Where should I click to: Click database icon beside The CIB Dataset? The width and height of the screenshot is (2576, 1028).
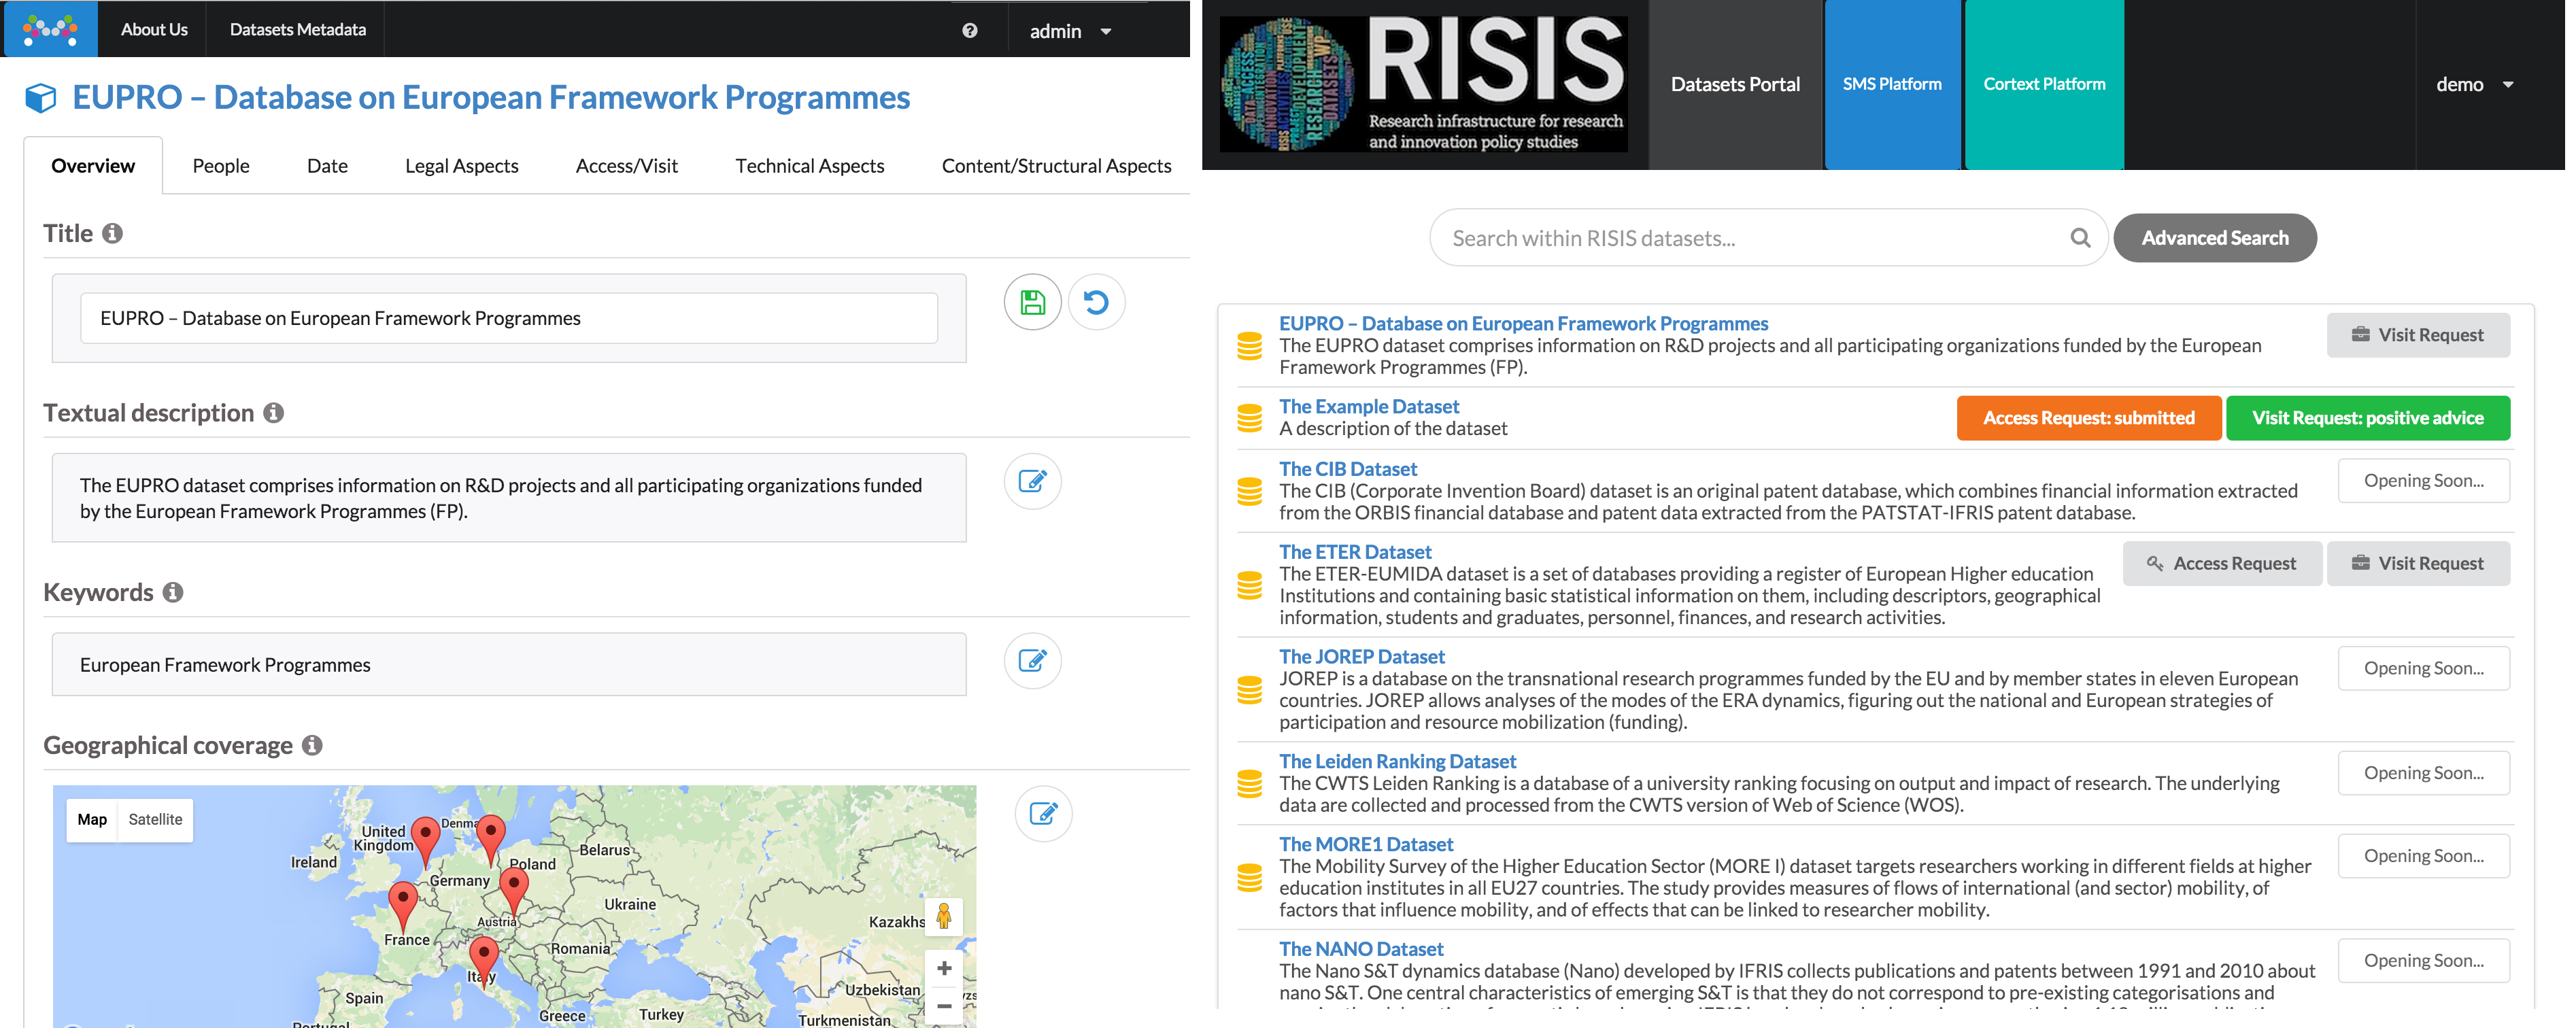point(1249,491)
